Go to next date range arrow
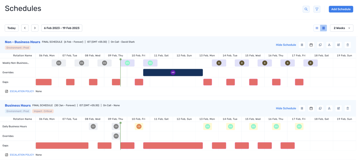The height and width of the screenshot is (162, 358). 35,28
